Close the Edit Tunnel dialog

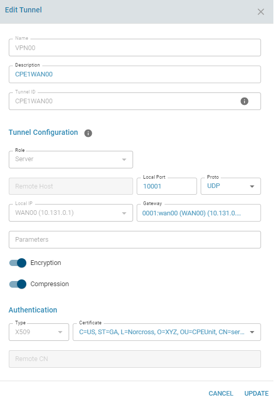tap(260, 12)
